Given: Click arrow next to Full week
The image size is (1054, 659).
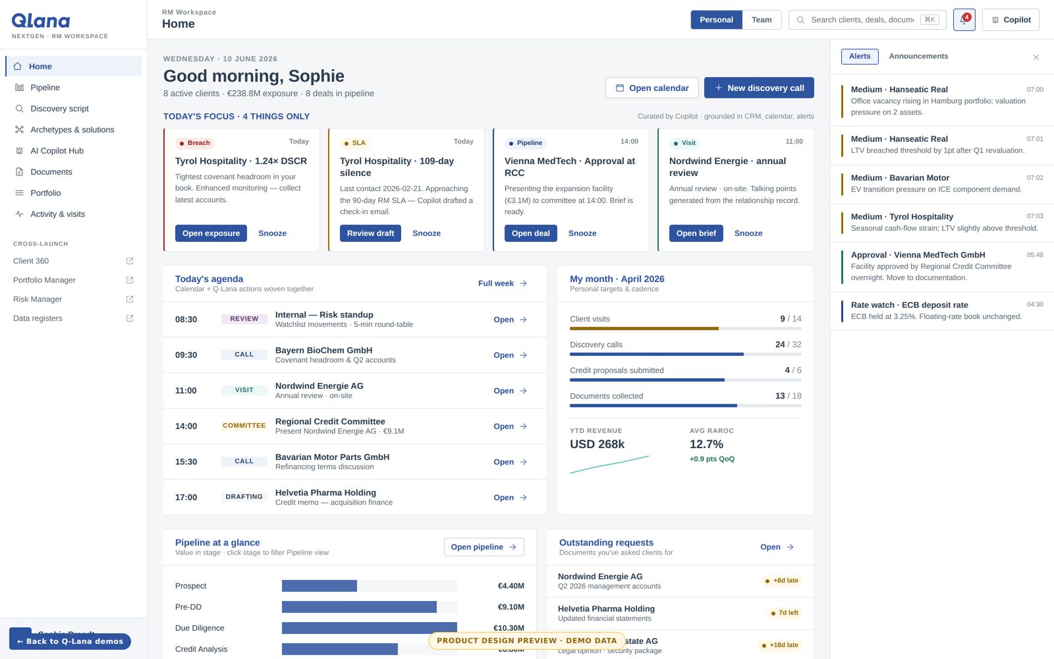Looking at the screenshot, I should pyautogui.click(x=524, y=283).
